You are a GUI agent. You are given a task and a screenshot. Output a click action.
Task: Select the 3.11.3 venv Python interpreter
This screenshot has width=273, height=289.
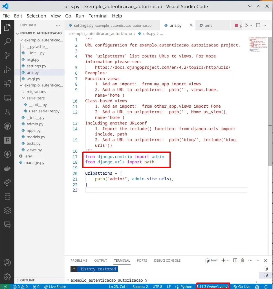pos(213,286)
